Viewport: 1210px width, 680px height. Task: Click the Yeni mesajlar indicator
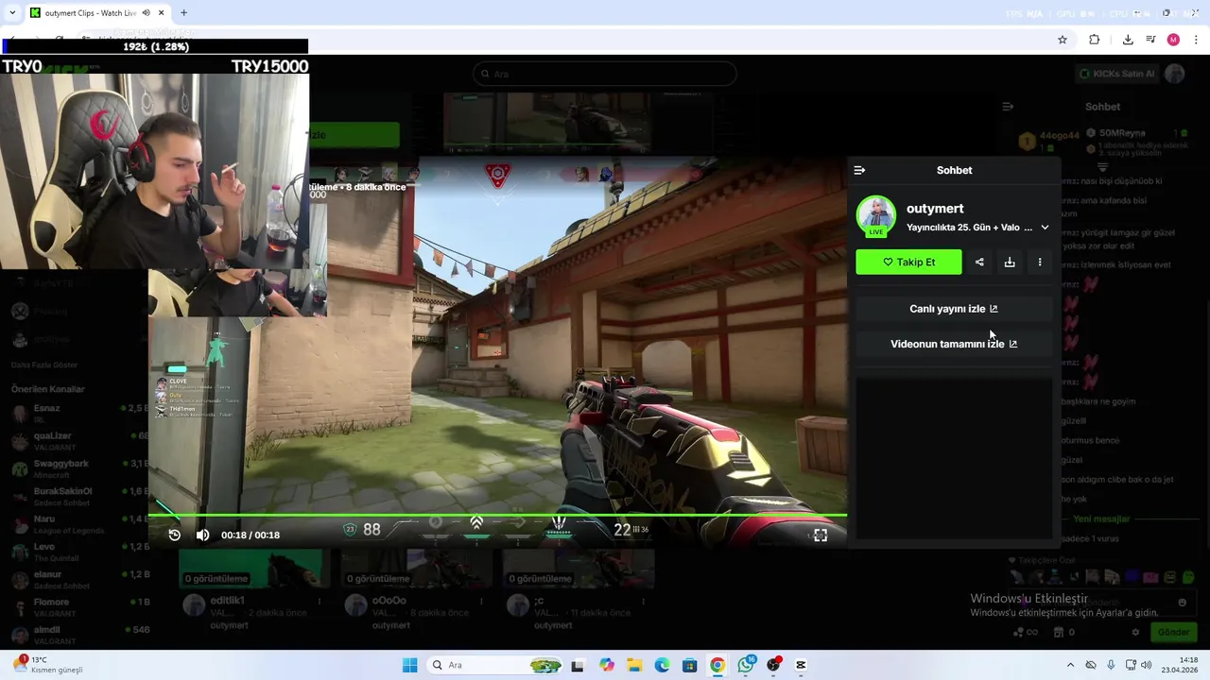pos(1101,518)
